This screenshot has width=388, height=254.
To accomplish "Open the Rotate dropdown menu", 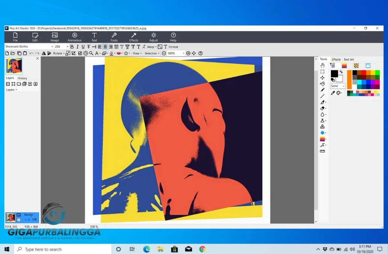I will 59,53.
